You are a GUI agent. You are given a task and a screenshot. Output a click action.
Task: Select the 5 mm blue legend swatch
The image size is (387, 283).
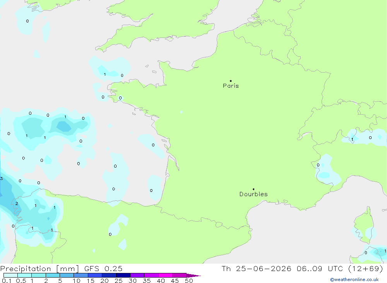tap(67, 275)
